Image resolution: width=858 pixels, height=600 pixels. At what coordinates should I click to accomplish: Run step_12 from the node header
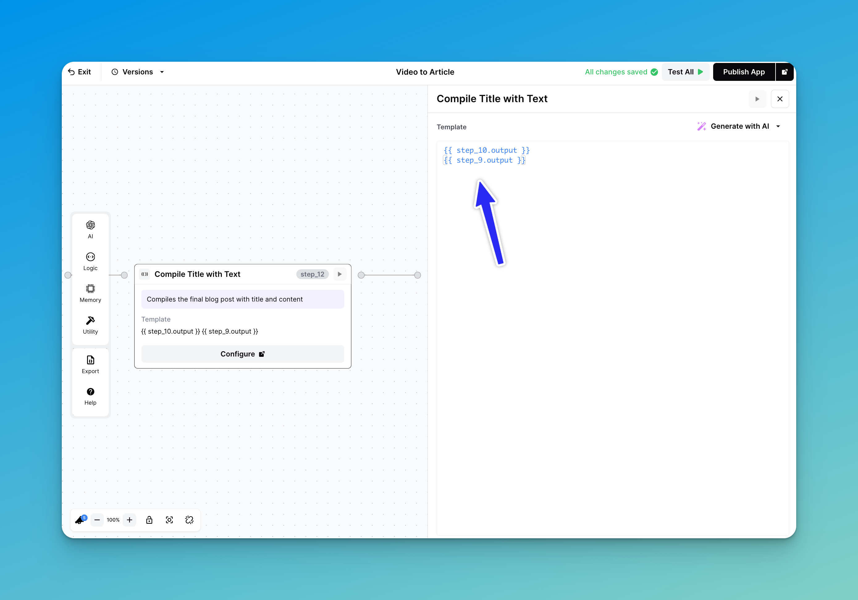tap(339, 274)
